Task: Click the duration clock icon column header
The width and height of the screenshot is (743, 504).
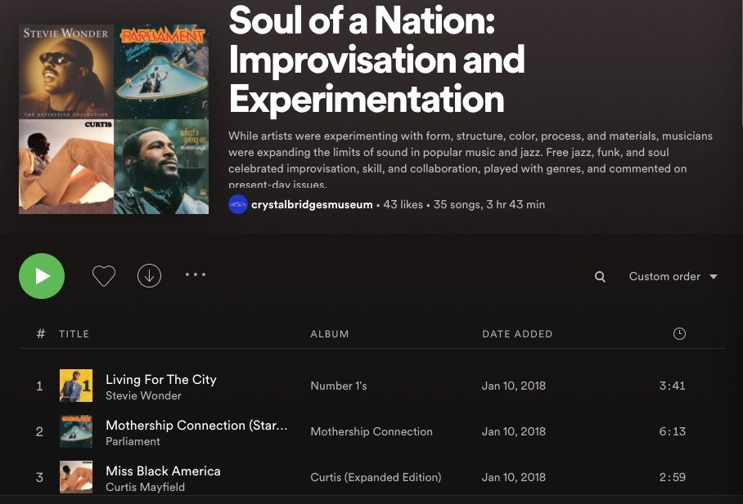Action: pyautogui.click(x=679, y=333)
